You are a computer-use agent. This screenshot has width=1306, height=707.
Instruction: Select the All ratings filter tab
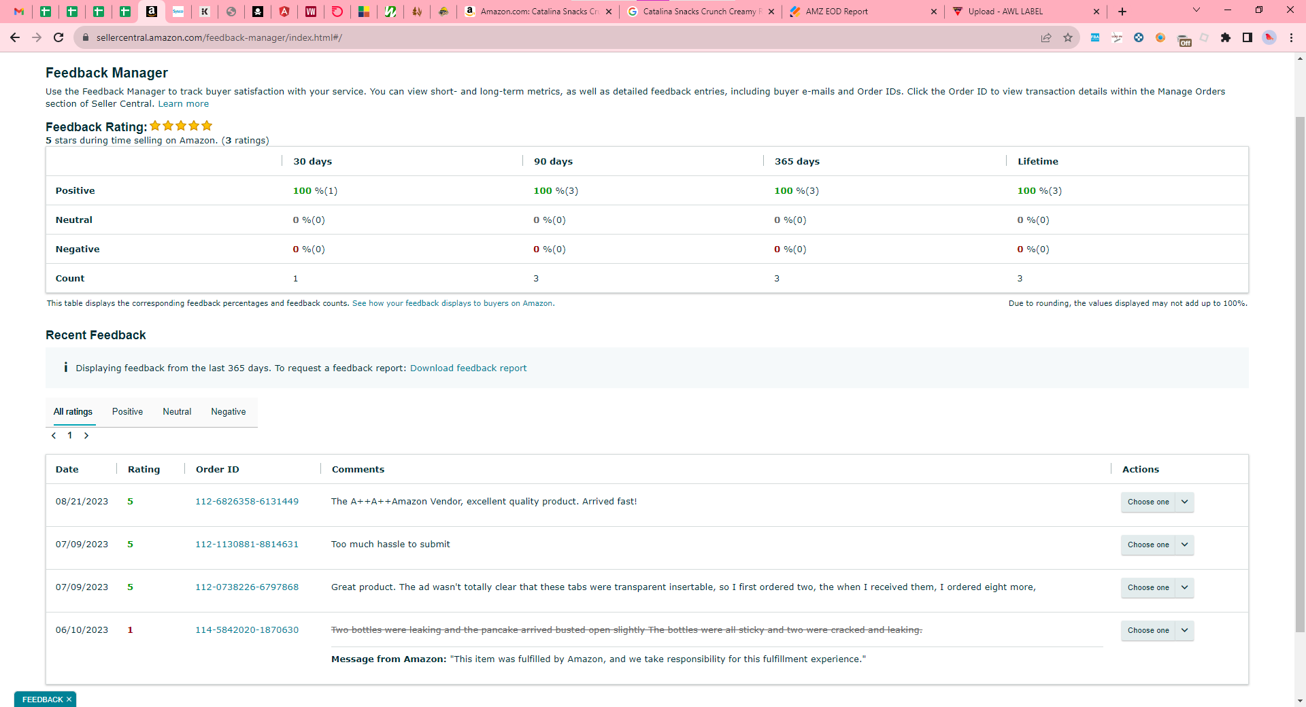tap(73, 412)
